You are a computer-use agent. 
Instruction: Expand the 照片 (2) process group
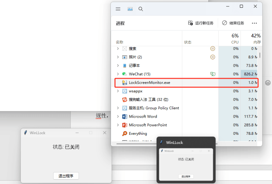pyautogui.click(x=118, y=57)
